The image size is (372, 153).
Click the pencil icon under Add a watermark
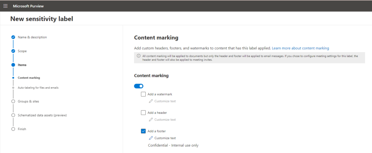[x=151, y=101]
